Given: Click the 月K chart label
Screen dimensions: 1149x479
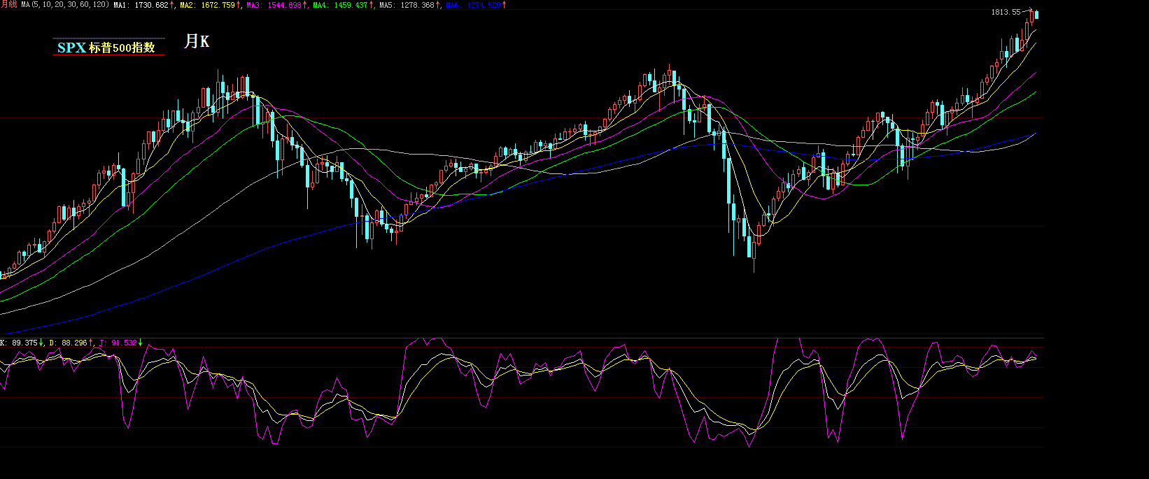Looking at the screenshot, I should tap(197, 42).
